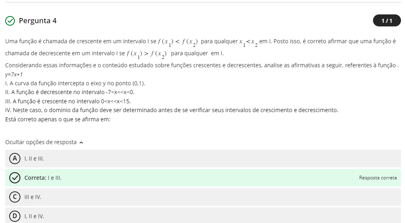
Task: Click the checkmark icon in the correct answer row
Action: 15,178
